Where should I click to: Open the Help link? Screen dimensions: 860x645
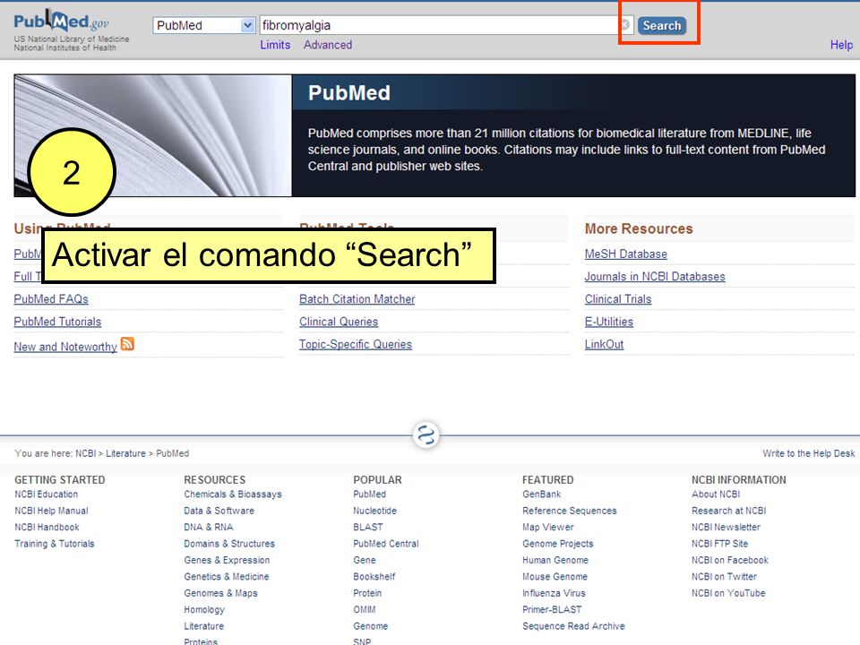coord(841,45)
